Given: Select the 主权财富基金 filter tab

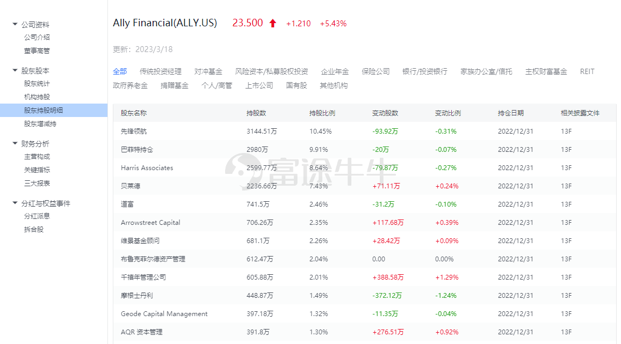Looking at the screenshot, I should click(546, 72).
